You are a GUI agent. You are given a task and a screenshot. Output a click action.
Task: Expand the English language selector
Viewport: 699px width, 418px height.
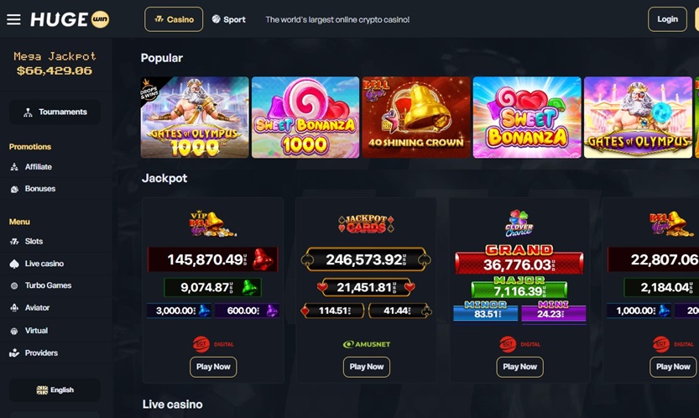point(55,390)
